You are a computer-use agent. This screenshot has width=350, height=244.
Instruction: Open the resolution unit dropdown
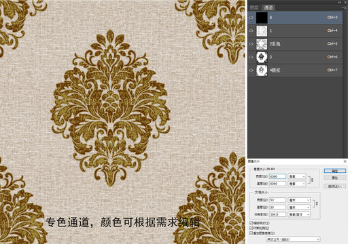pyautogui.click(x=299, y=214)
